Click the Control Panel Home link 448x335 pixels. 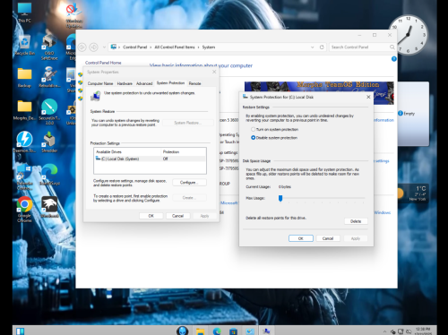click(x=103, y=63)
